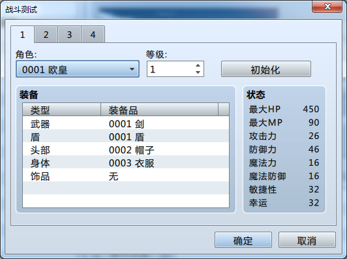Click the 魔法力 status label
Viewport: 347px width, 259px height.
[x=263, y=162]
